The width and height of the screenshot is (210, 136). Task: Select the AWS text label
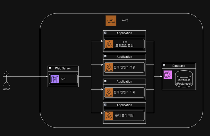click(125, 20)
